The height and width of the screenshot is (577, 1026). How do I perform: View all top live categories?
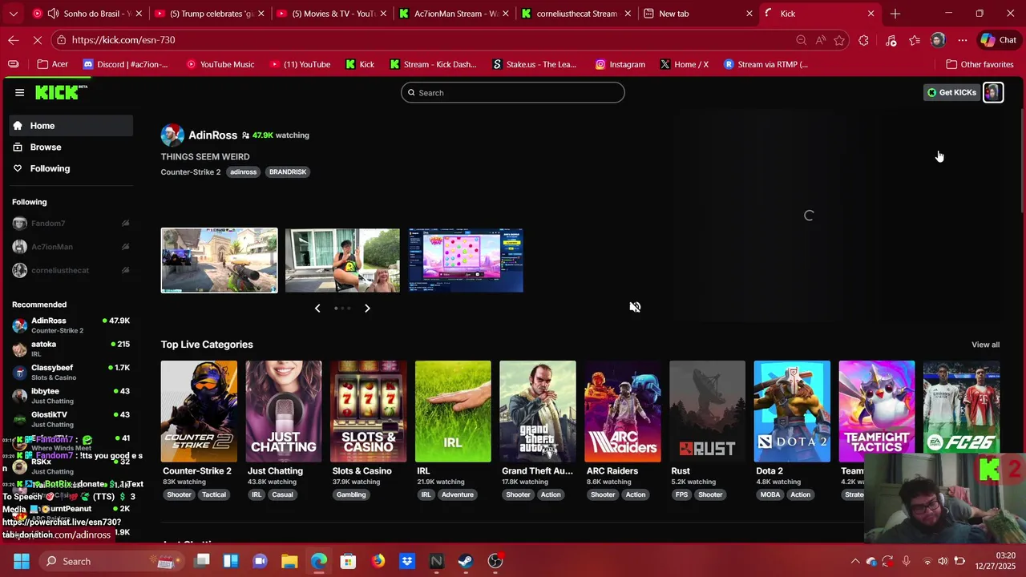(985, 345)
